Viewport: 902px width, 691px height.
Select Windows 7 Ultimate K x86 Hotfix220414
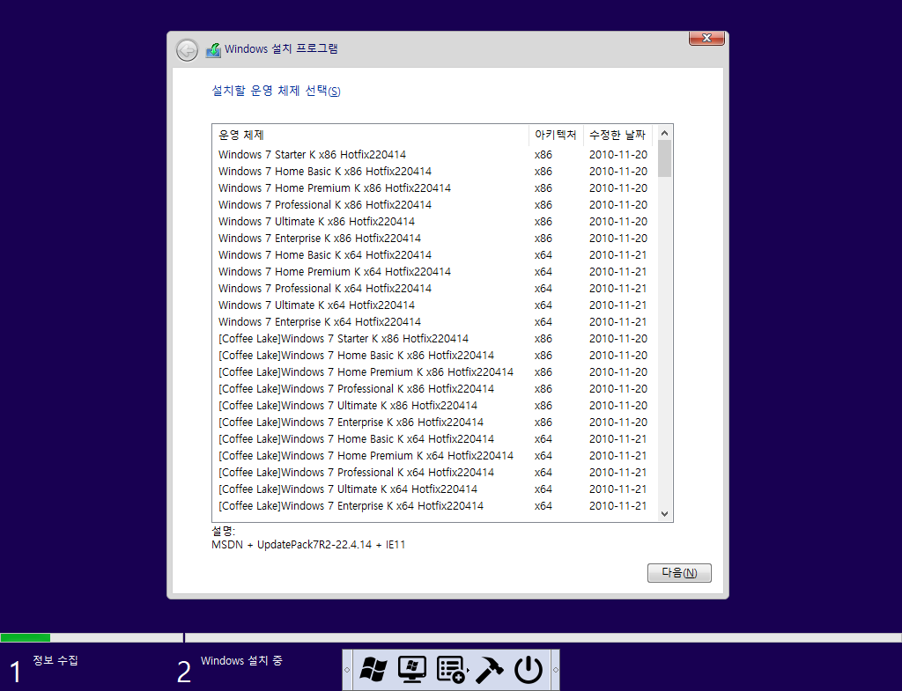pyautogui.click(x=433, y=221)
